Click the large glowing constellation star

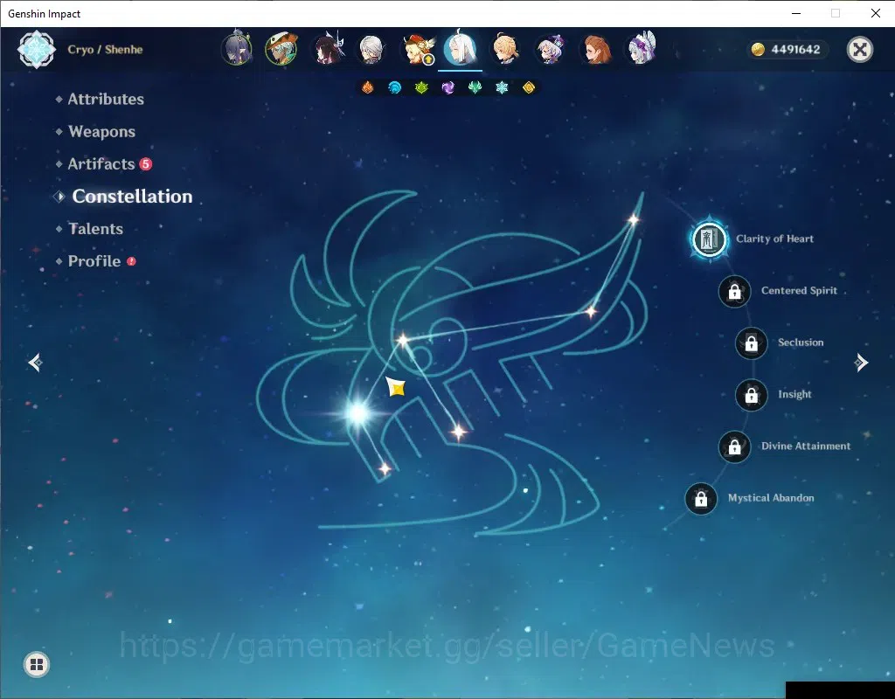[x=358, y=412]
